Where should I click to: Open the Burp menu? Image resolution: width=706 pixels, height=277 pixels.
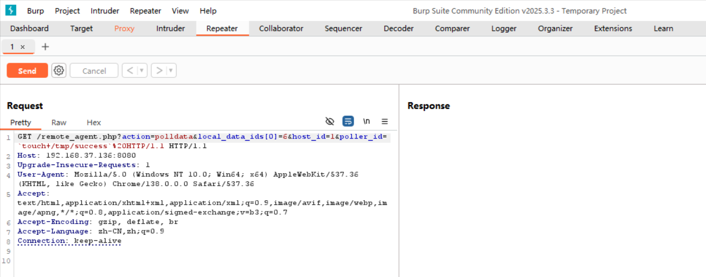tap(35, 11)
